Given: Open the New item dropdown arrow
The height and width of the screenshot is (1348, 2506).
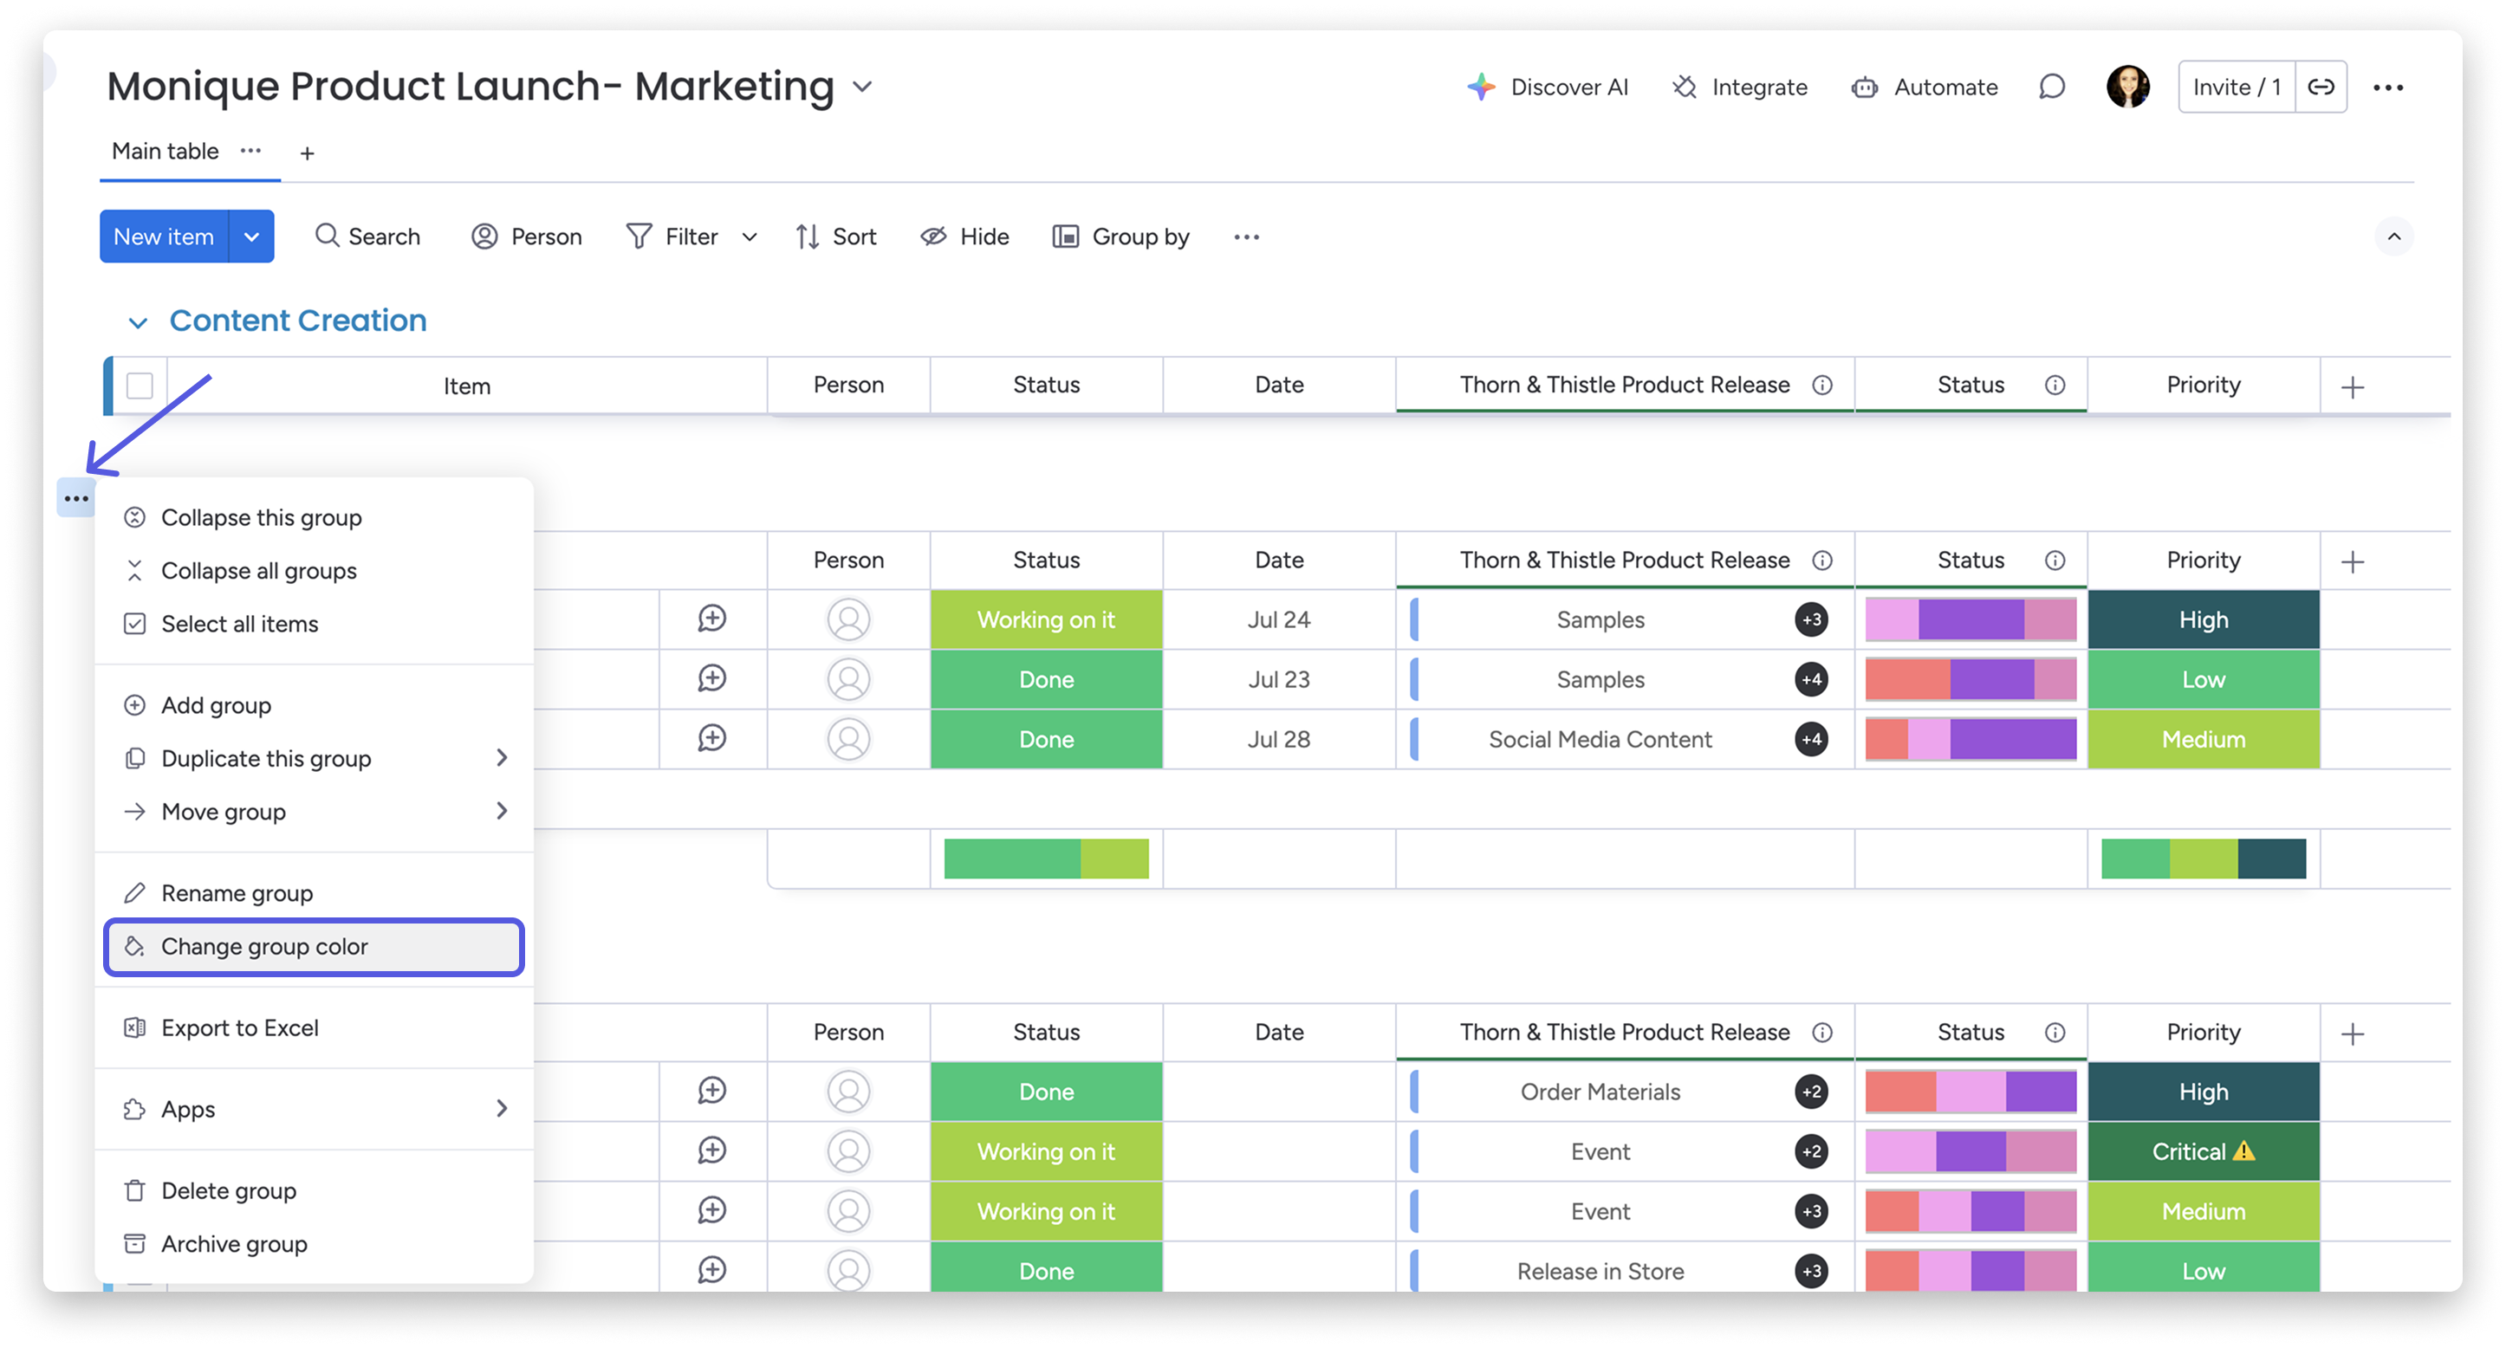Looking at the screenshot, I should pyautogui.click(x=251, y=237).
